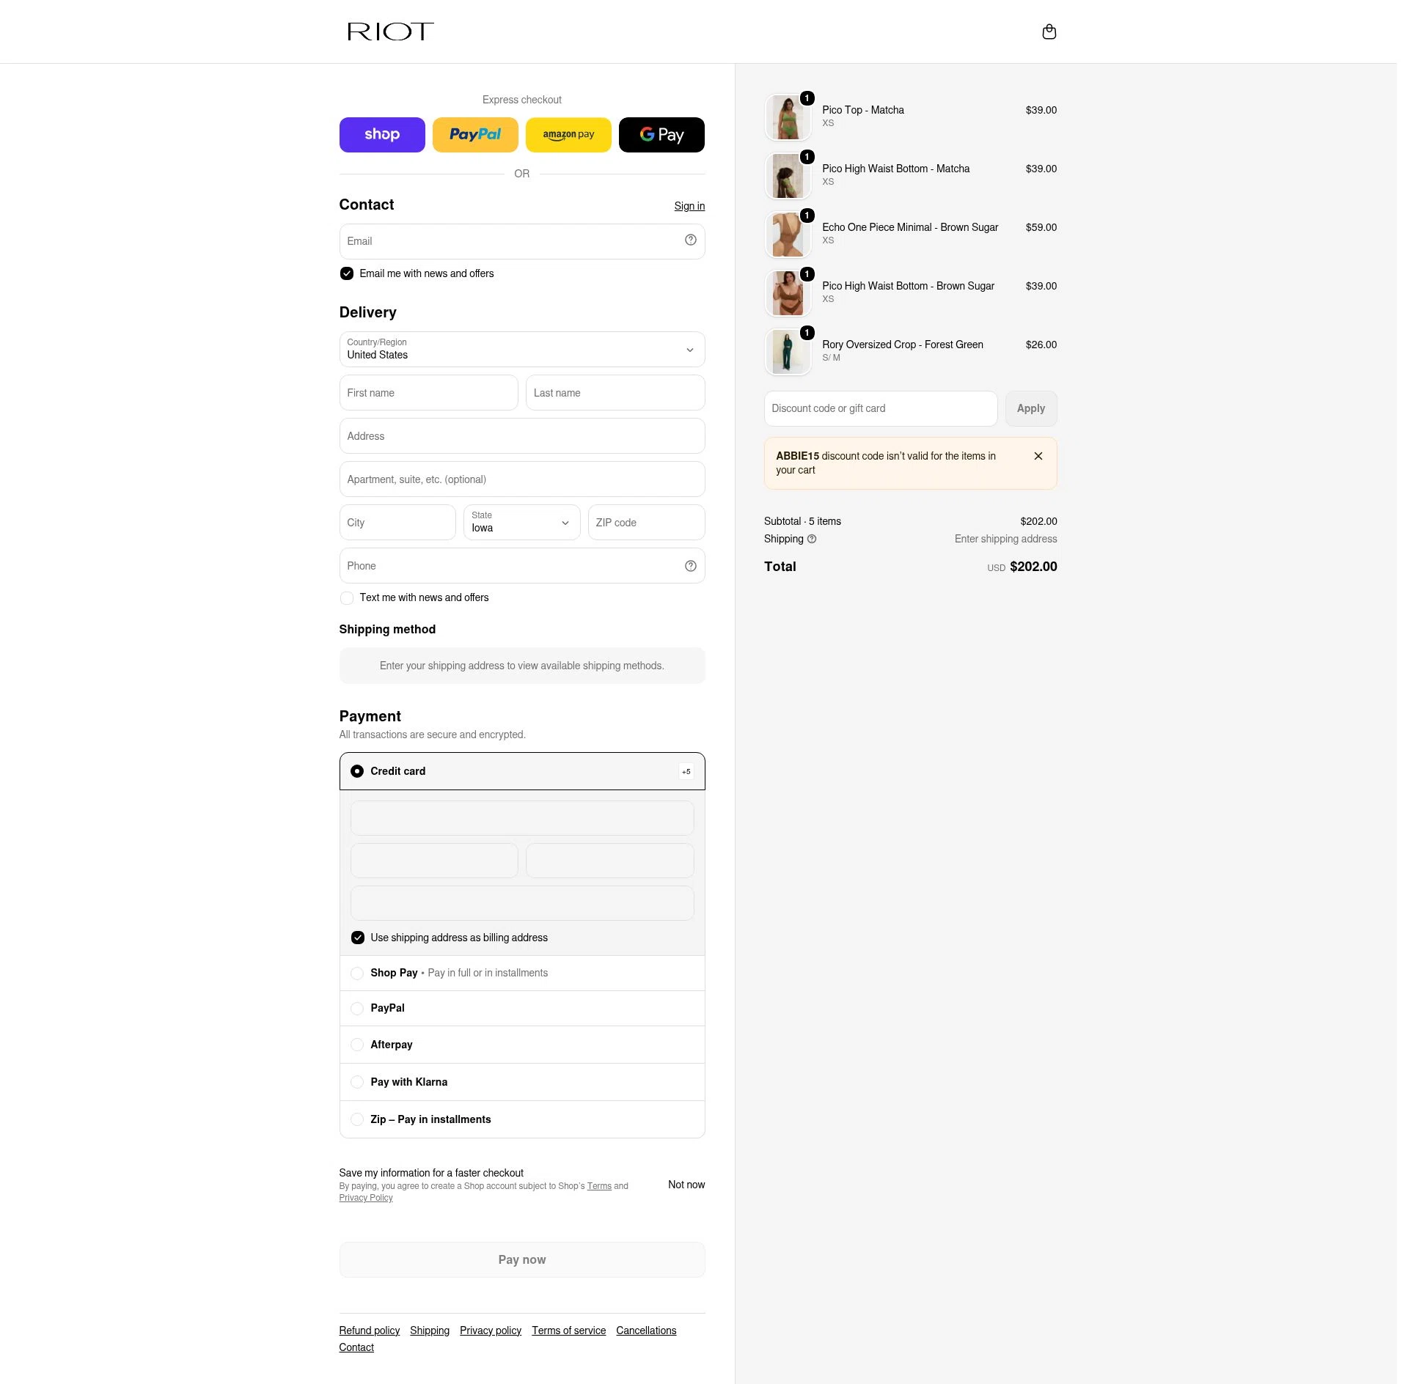Click the shipping info question icon
This screenshot has height=1384, width=1408.
(812, 539)
